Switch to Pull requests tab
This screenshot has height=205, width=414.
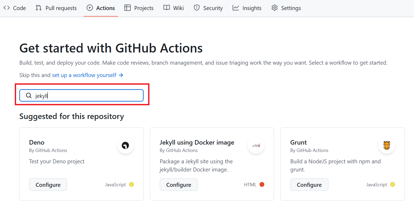56,8
